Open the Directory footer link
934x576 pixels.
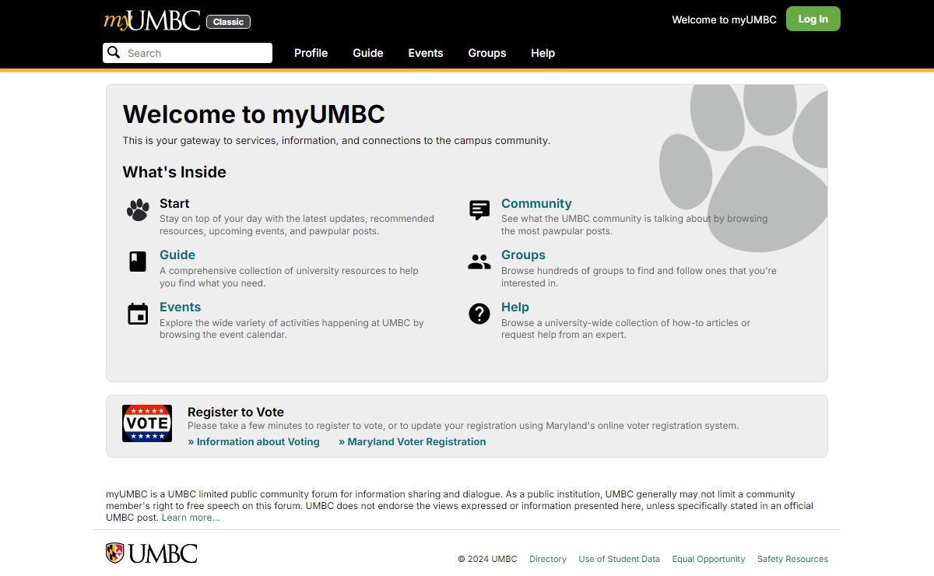point(548,559)
